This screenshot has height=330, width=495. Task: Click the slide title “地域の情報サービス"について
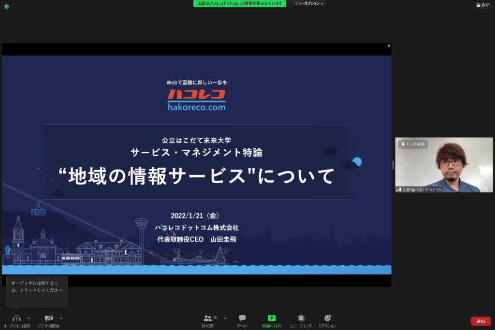point(196,176)
